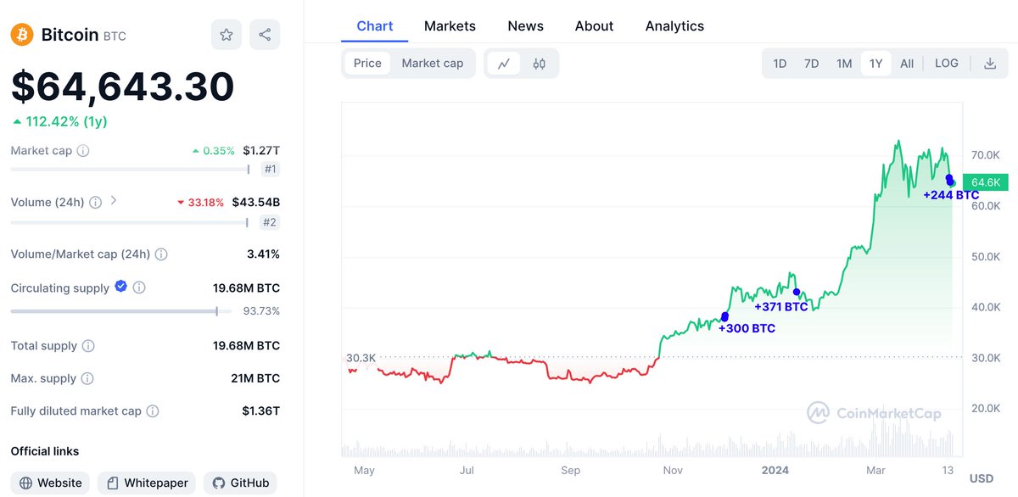The height and width of the screenshot is (497, 1018).
Task: Click the 3.41% volume/market cap value
Action: [x=263, y=254]
